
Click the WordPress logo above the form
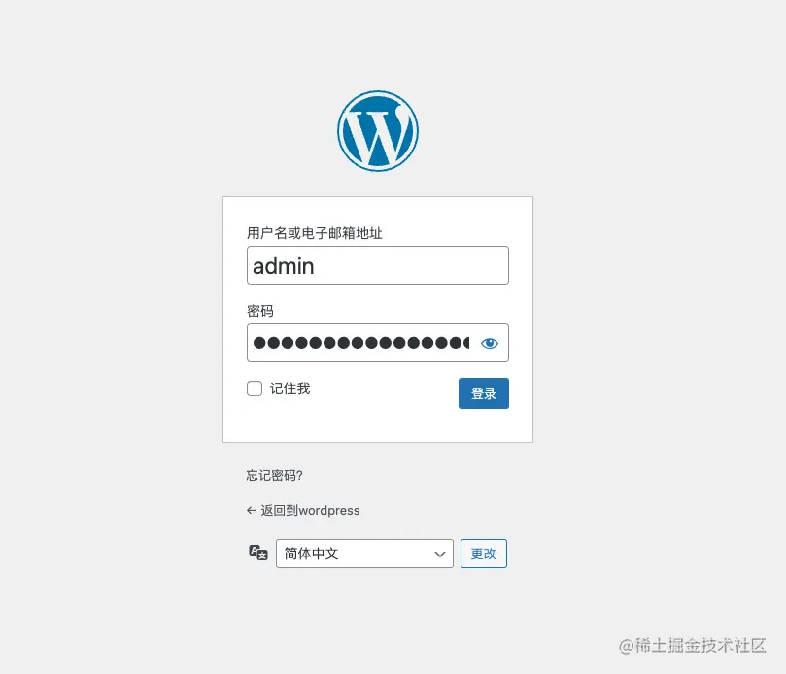click(x=378, y=131)
